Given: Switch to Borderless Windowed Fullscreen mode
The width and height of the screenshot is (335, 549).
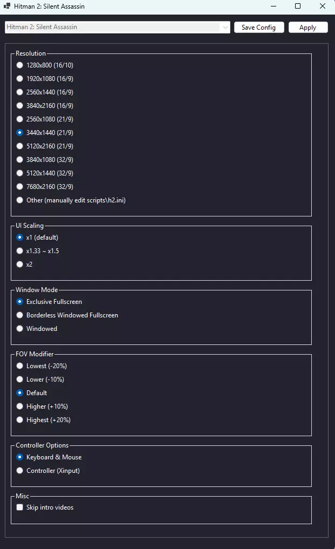Looking at the screenshot, I should click(x=20, y=315).
